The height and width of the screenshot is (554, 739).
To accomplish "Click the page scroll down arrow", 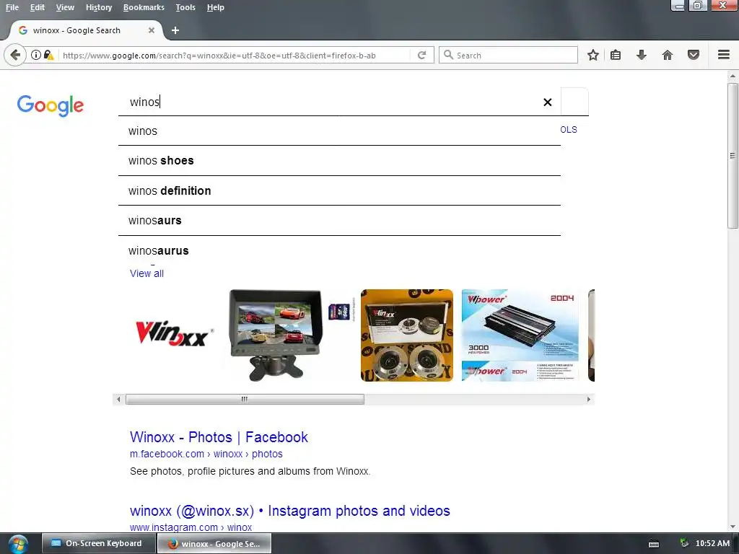I will pos(733,526).
